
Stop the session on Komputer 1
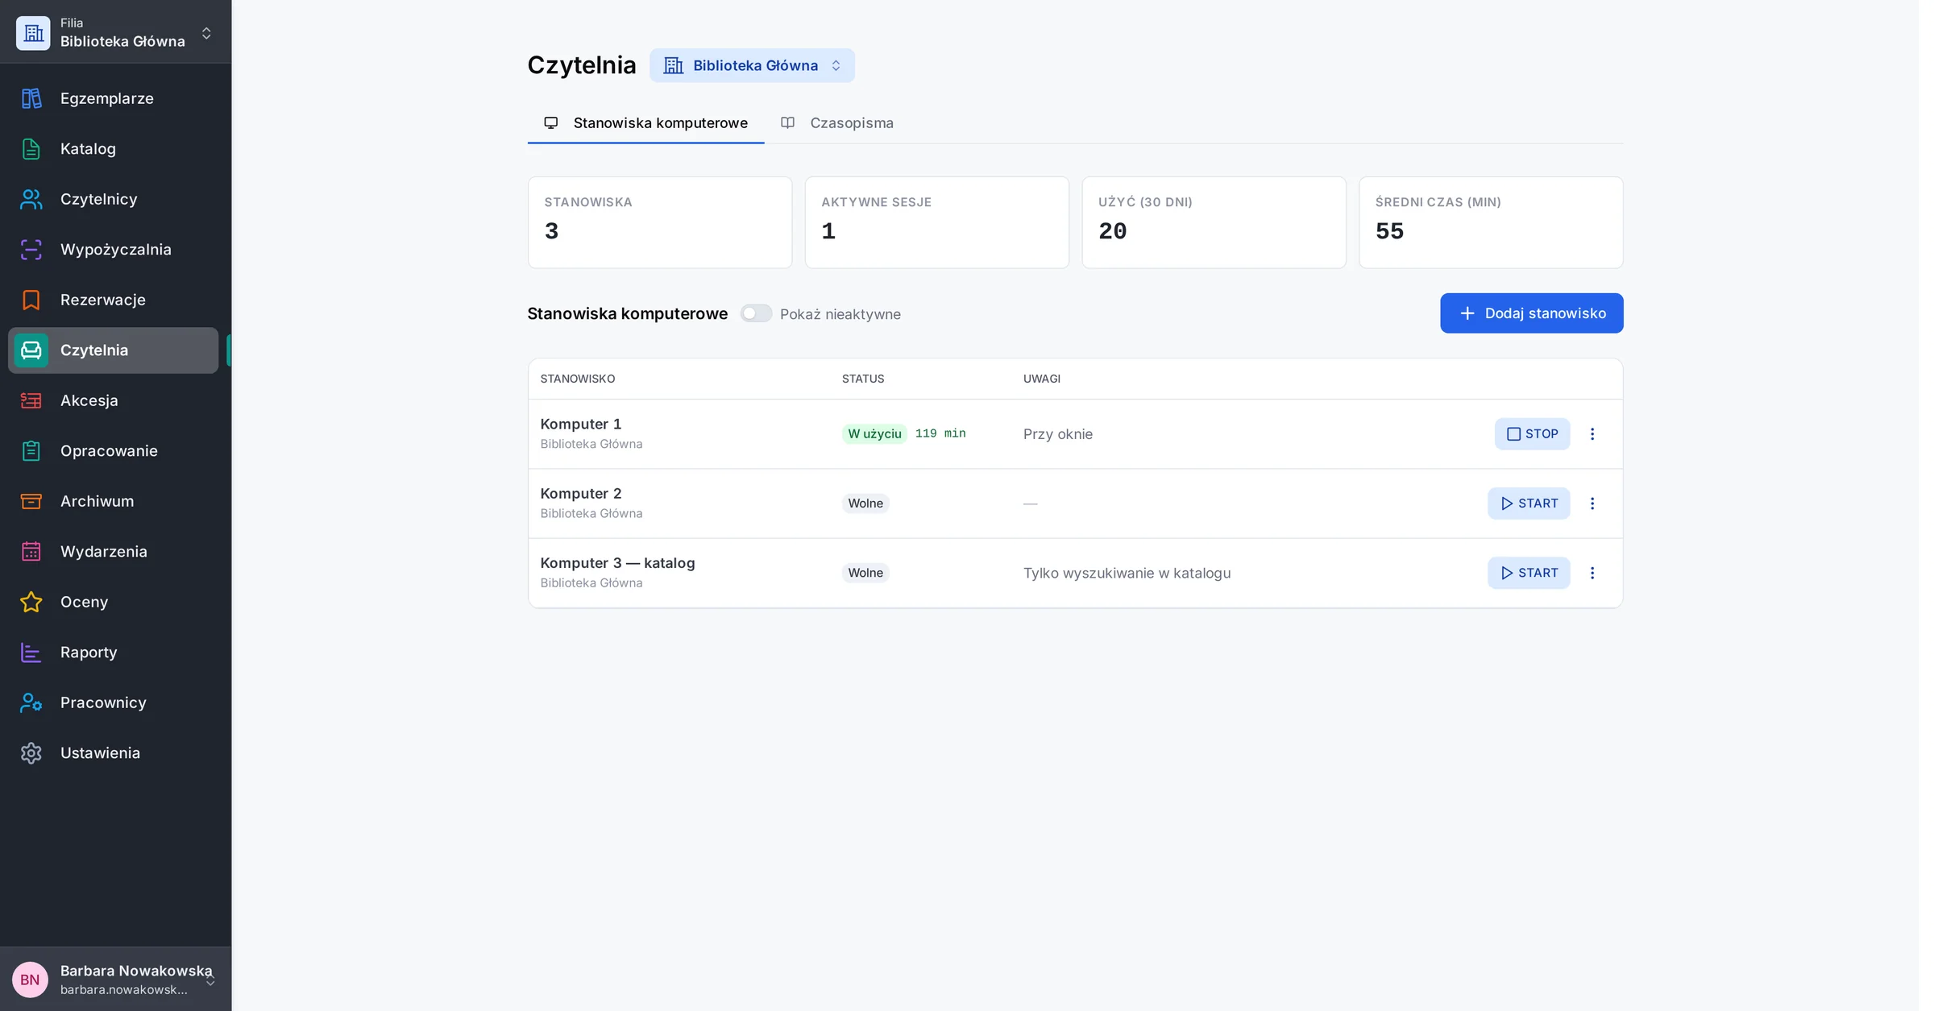click(x=1532, y=434)
